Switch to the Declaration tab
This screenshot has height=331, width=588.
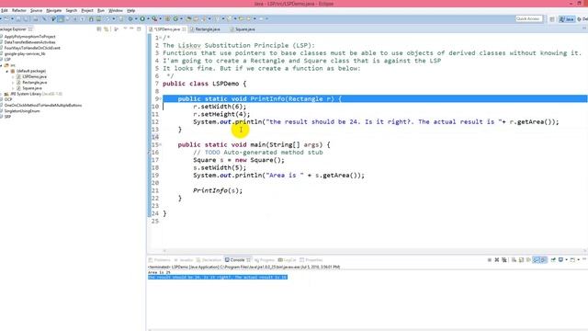coord(209,259)
